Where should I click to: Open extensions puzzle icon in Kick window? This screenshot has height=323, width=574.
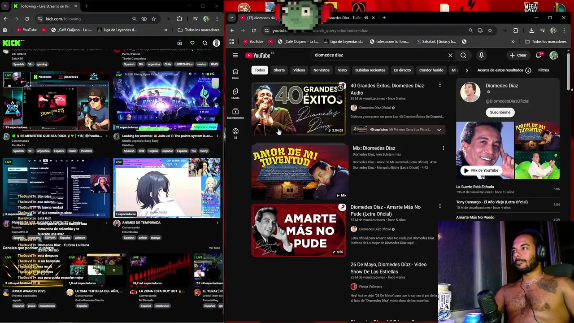coord(179,19)
